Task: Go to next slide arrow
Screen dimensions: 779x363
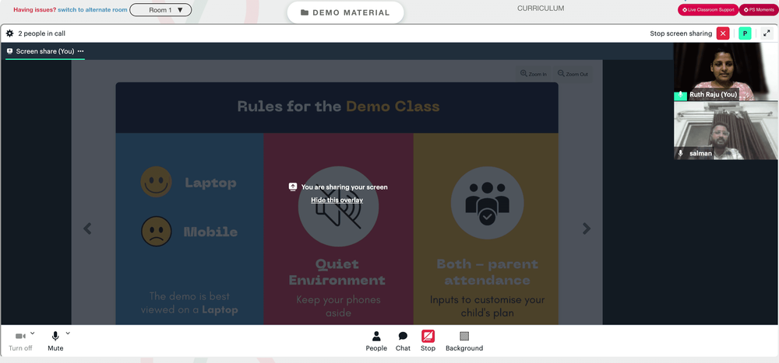Action: click(x=587, y=229)
